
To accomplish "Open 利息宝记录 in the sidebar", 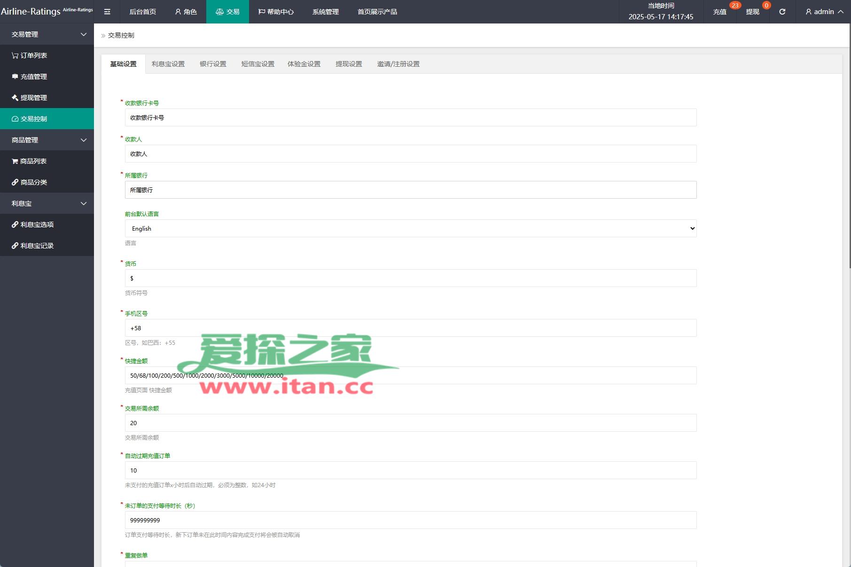I will [33, 246].
